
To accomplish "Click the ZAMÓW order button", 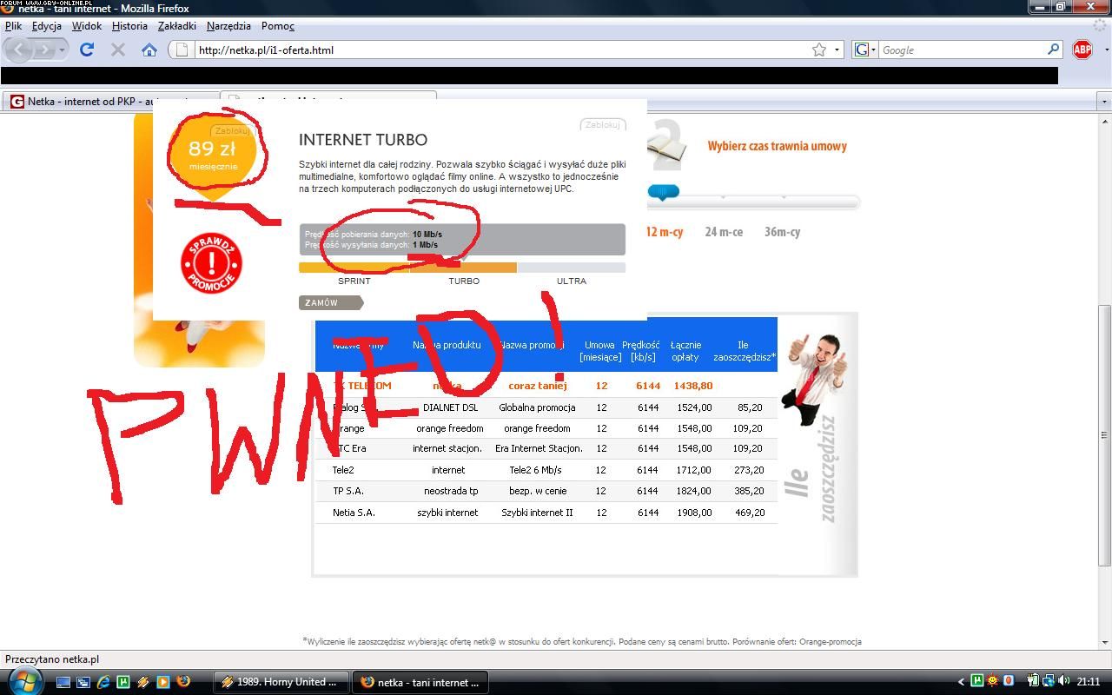I will [x=330, y=302].
